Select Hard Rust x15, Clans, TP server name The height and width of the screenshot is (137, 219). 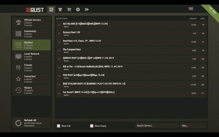pyautogui.click(x=82, y=41)
